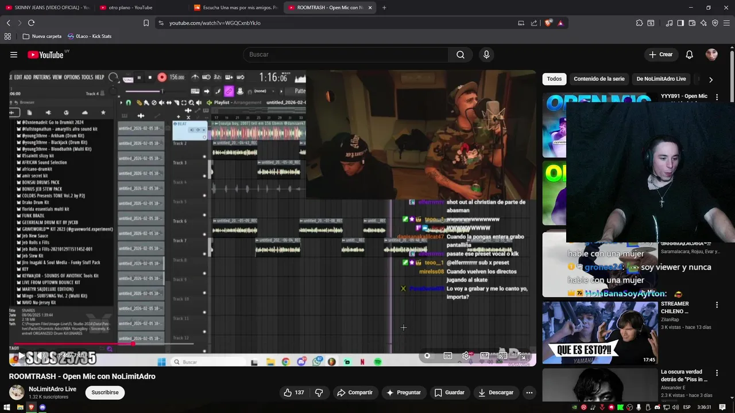Click the YouTube logo to go home
Screen dimensions: 735x413
click(x=45, y=54)
